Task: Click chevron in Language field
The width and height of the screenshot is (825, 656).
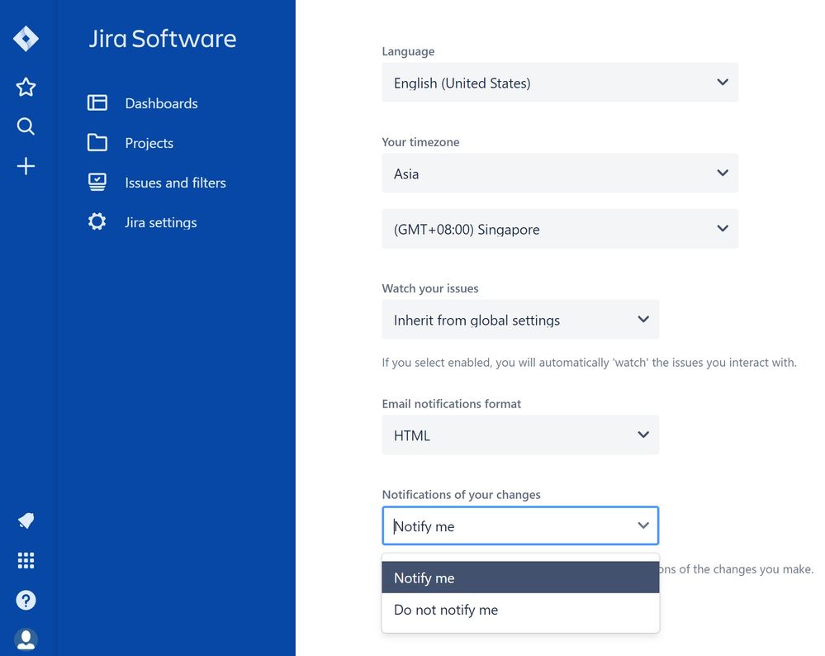Action: pyautogui.click(x=723, y=82)
